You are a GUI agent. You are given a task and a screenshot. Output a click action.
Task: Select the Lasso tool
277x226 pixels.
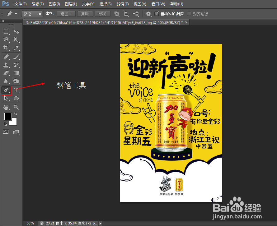pos(6,39)
